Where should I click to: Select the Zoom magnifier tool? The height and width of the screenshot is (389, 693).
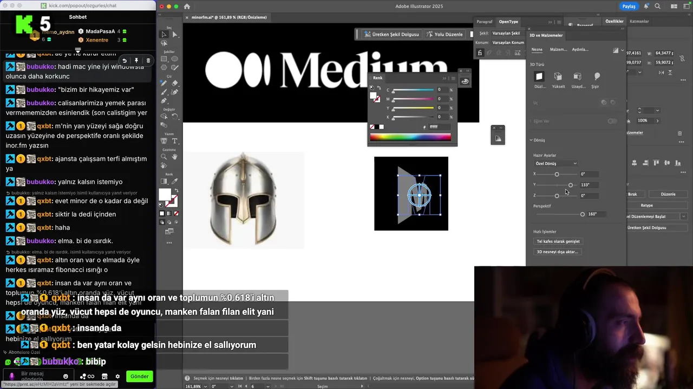164,157
